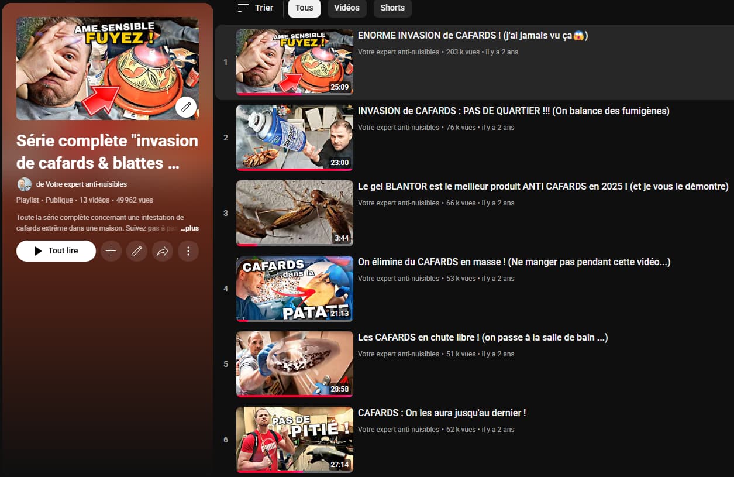Click the pencil icon on the playlist cover
734x477 pixels.
click(185, 108)
